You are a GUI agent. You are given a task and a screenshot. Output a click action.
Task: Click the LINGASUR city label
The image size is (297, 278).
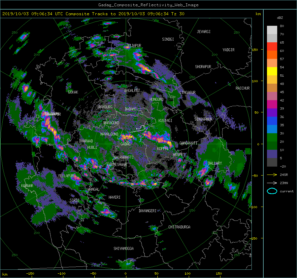187,93
